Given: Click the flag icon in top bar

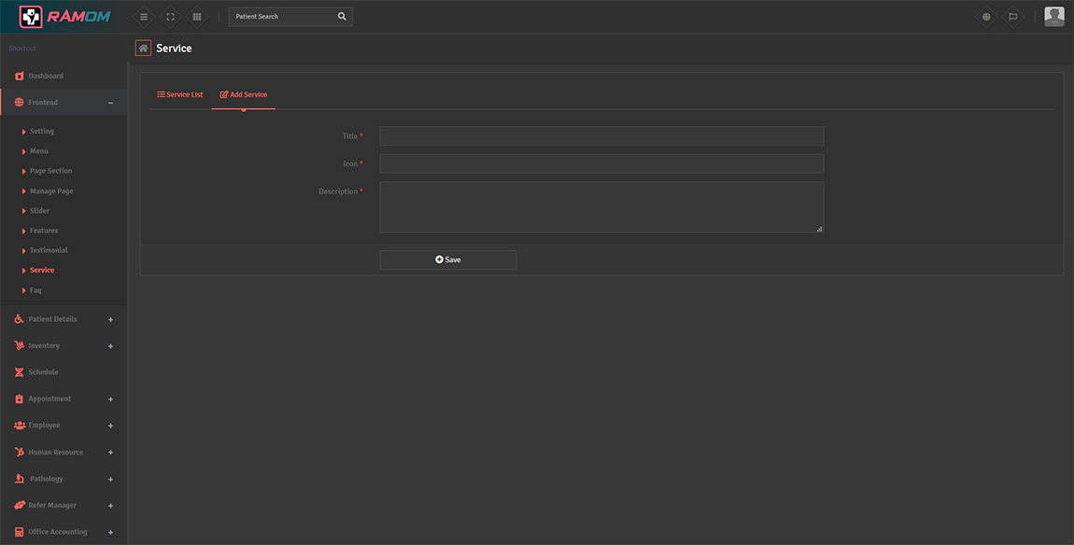Looking at the screenshot, I should coord(1012,17).
